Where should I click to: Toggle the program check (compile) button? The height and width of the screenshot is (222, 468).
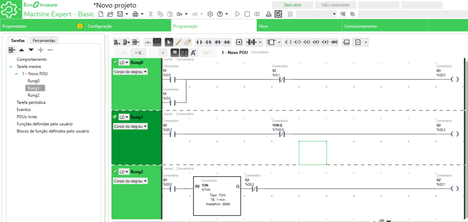(x=278, y=14)
